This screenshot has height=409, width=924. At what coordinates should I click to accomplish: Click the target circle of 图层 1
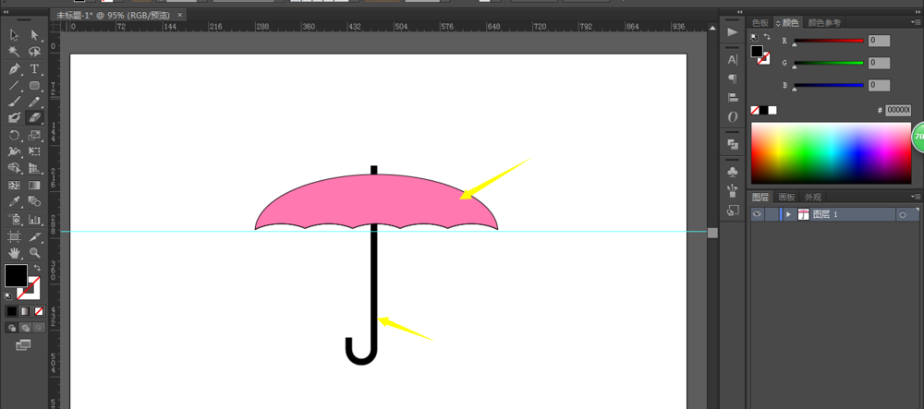click(x=902, y=214)
